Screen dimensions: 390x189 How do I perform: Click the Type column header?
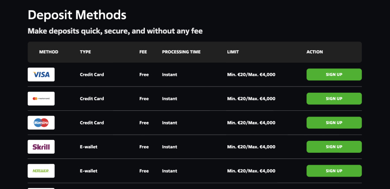[85, 52]
